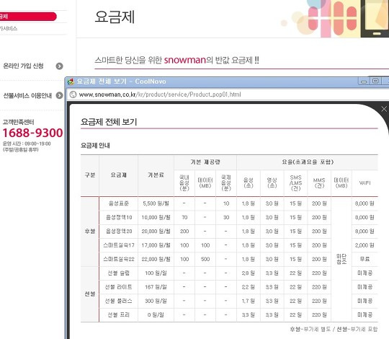Click the 선불 category cell
Viewport: 389px width, 339px height.
(90, 294)
